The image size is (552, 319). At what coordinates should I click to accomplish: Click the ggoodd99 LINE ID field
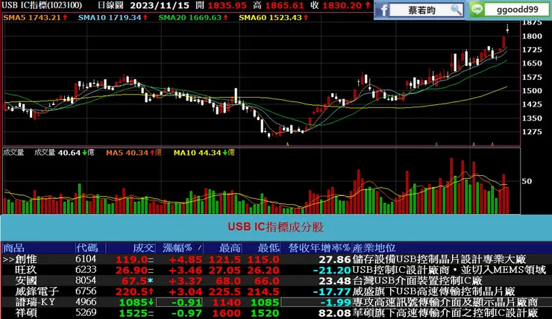coord(517,10)
